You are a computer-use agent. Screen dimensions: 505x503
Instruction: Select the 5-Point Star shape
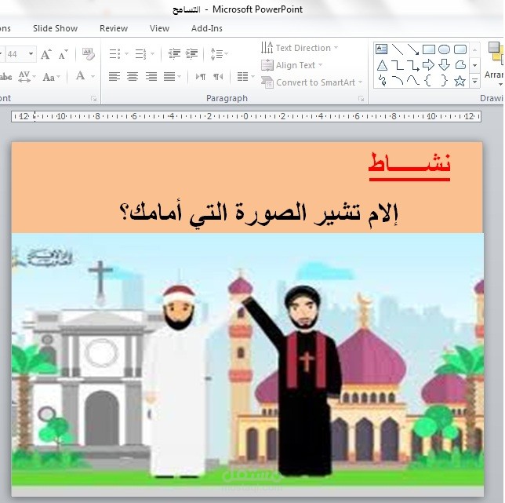coord(460,81)
